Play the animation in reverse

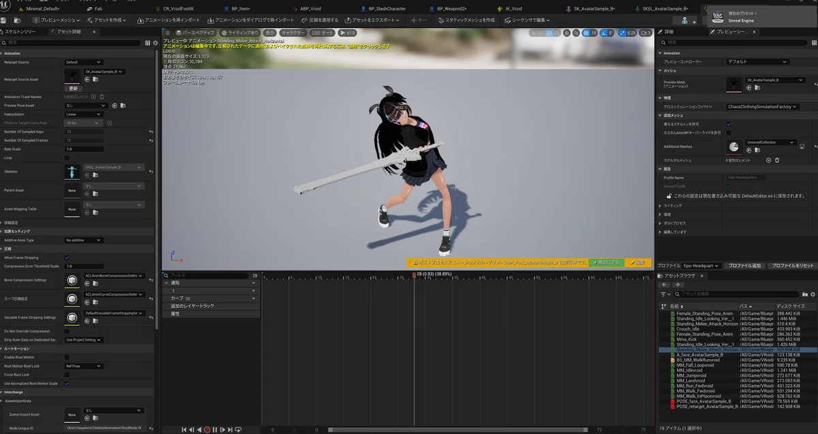point(199,430)
